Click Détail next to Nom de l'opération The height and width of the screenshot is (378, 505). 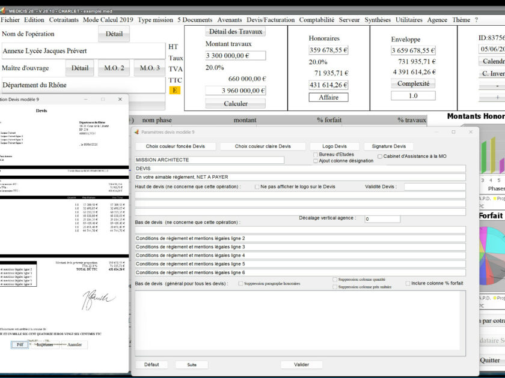(x=114, y=34)
